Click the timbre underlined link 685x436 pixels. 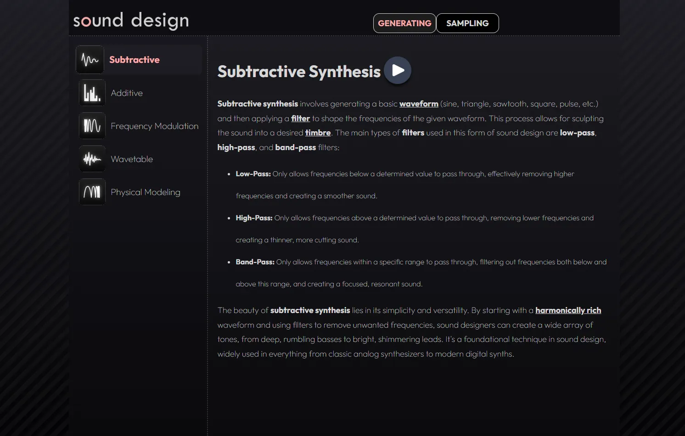pyautogui.click(x=318, y=133)
